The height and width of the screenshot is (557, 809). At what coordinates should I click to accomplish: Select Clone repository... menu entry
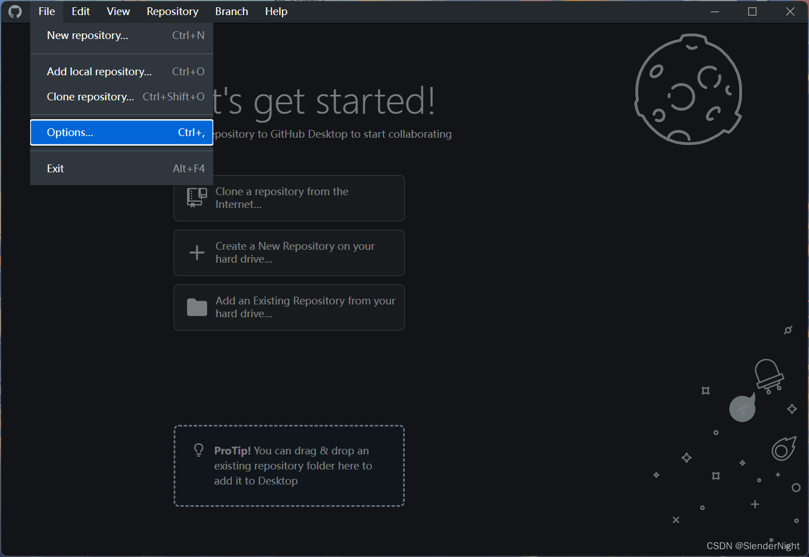[x=122, y=97]
